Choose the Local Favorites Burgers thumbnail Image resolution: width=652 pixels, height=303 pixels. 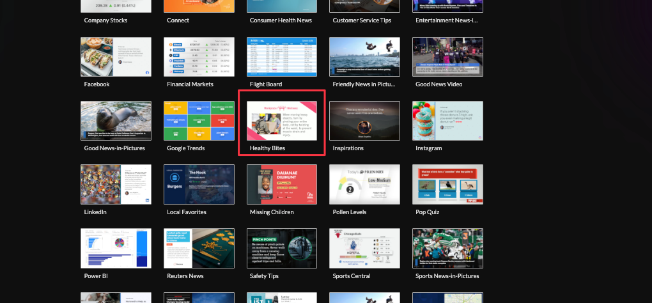pyautogui.click(x=199, y=184)
